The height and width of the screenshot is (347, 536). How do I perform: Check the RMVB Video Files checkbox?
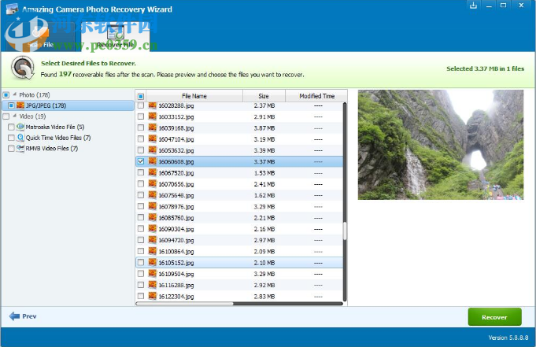tap(11, 148)
